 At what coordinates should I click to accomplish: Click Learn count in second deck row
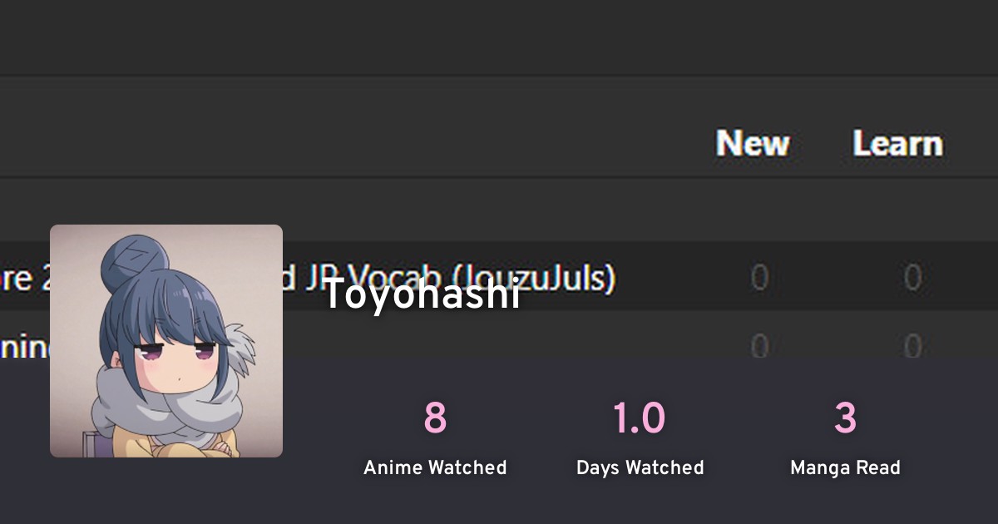(x=912, y=345)
